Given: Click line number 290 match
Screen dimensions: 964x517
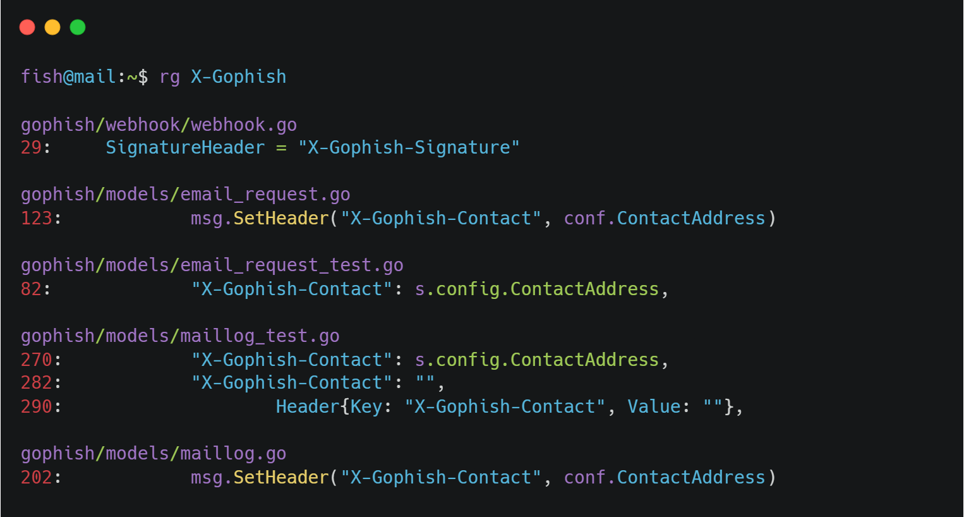Looking at the screenshot, I should (36, 406).
